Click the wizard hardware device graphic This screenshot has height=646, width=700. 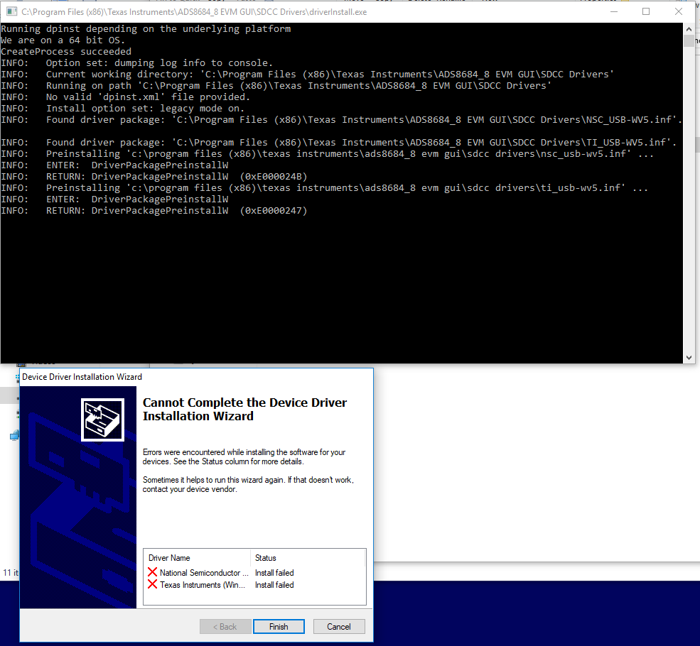(x=102, y=420)
